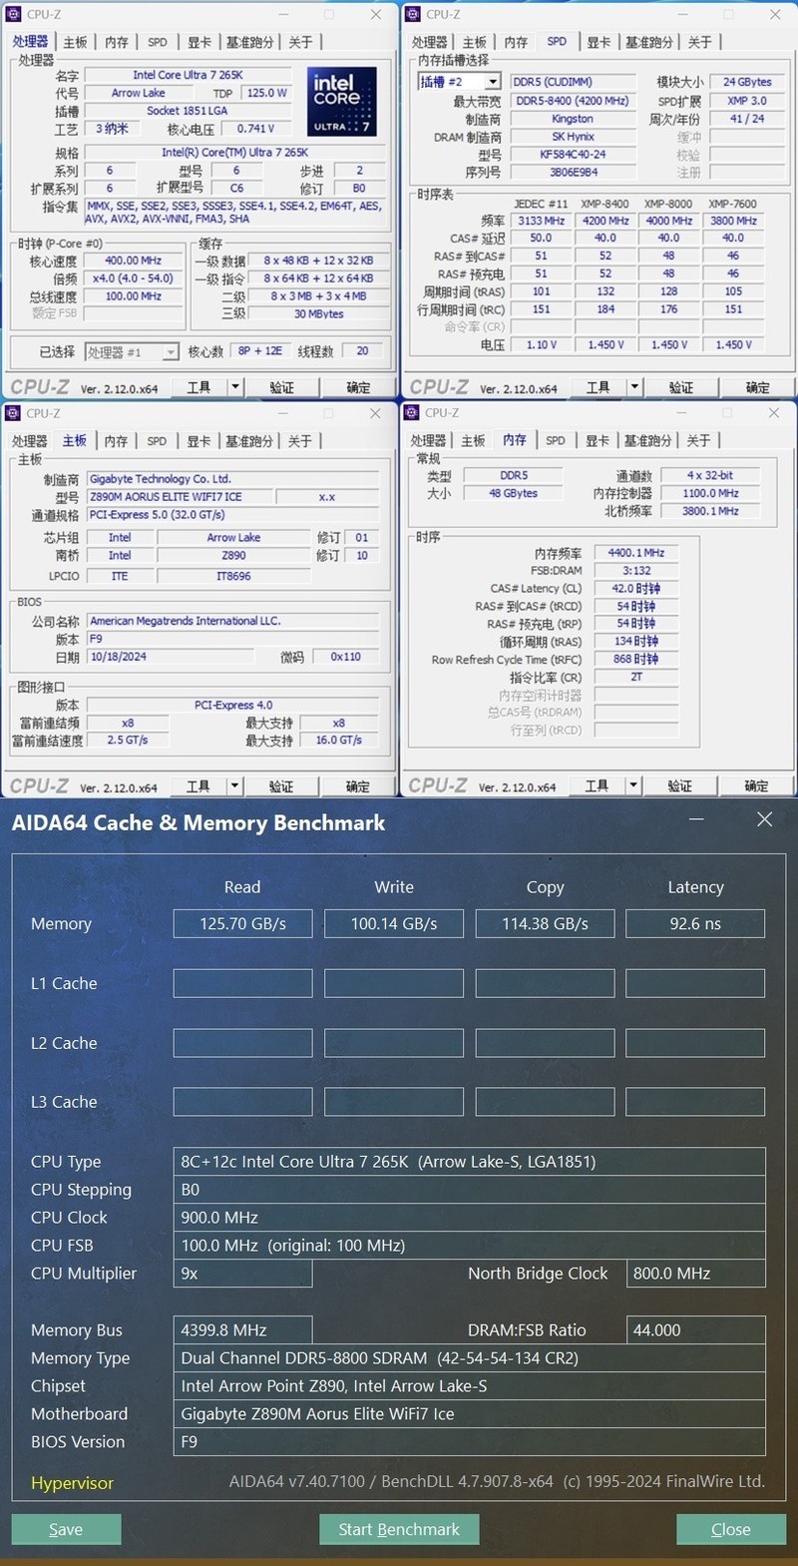The height and width of the screenshot is (1566, 798).
Task: Click the Memory Read result field
Action: coord(242,923)
